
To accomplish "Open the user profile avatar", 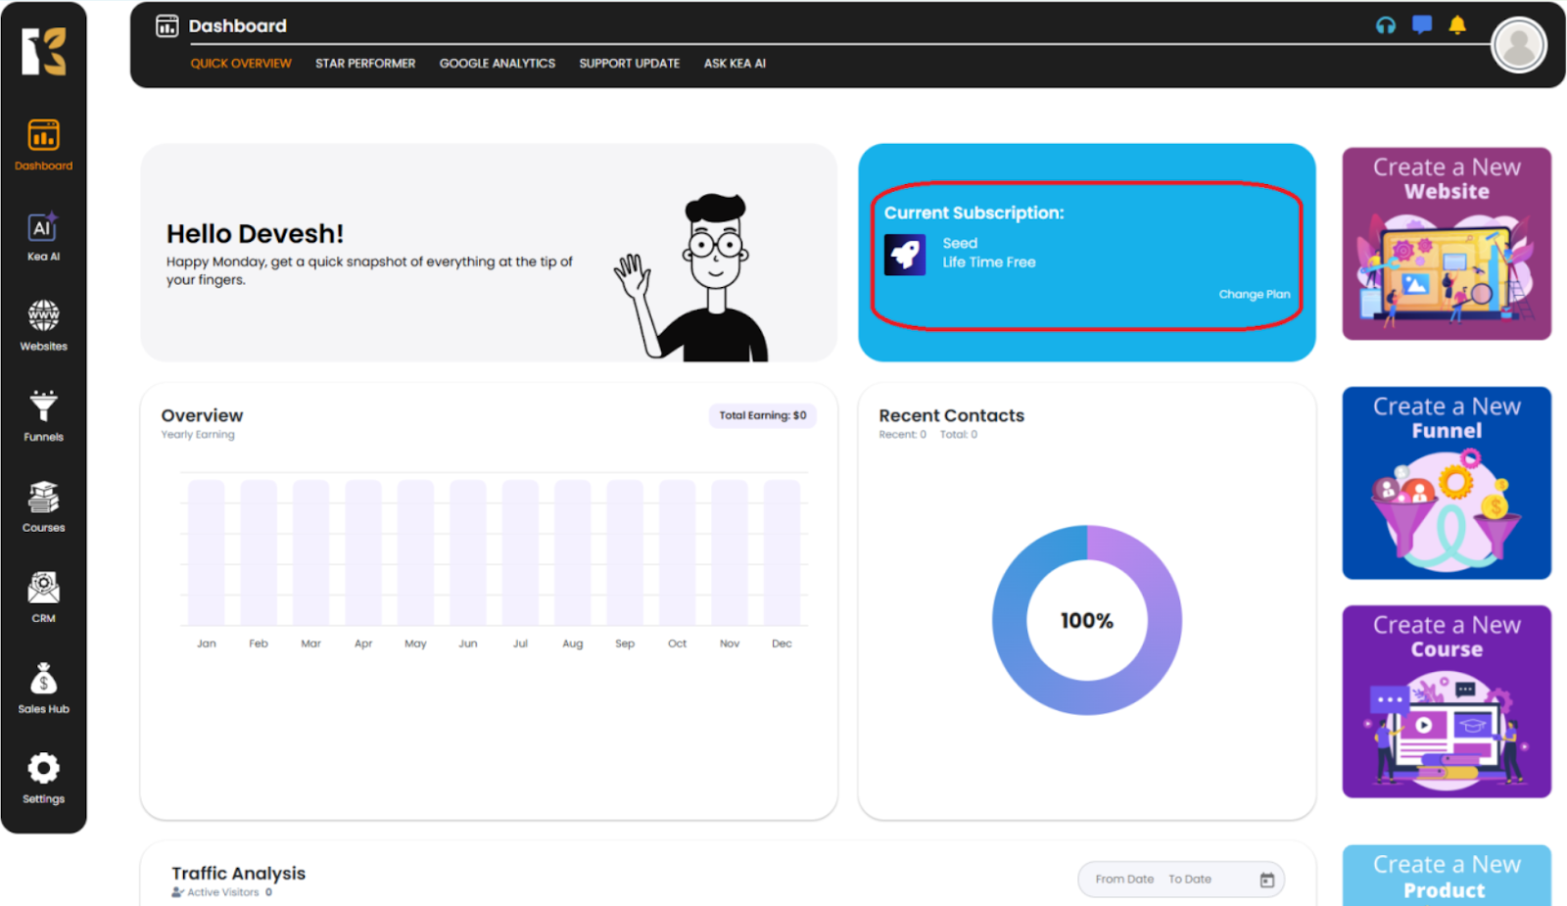I will tap(1518, 45).
